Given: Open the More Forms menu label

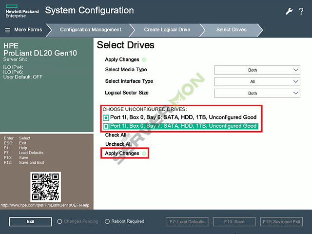Looking at the screenshot, I should (x=28, y=30).
